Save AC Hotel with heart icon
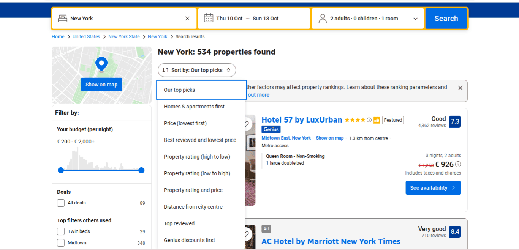 click(247, 234)
